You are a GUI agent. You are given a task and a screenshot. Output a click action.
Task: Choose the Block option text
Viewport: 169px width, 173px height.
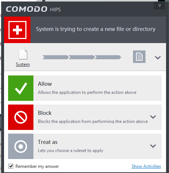click(45, 113)
